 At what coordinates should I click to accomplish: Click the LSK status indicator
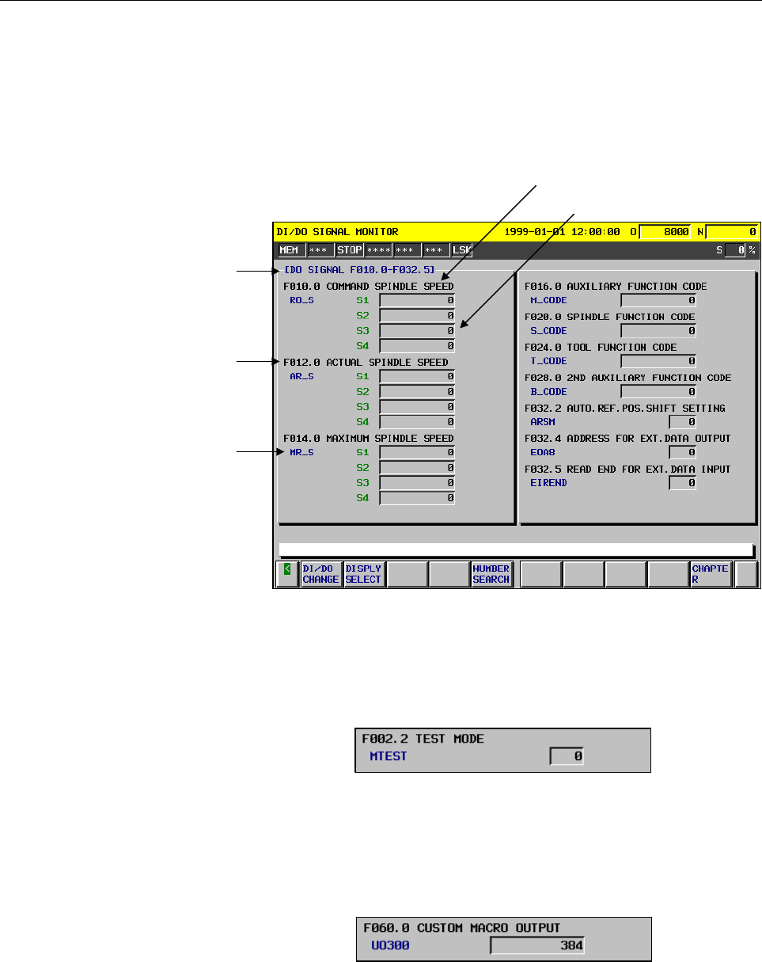[461, 250]
